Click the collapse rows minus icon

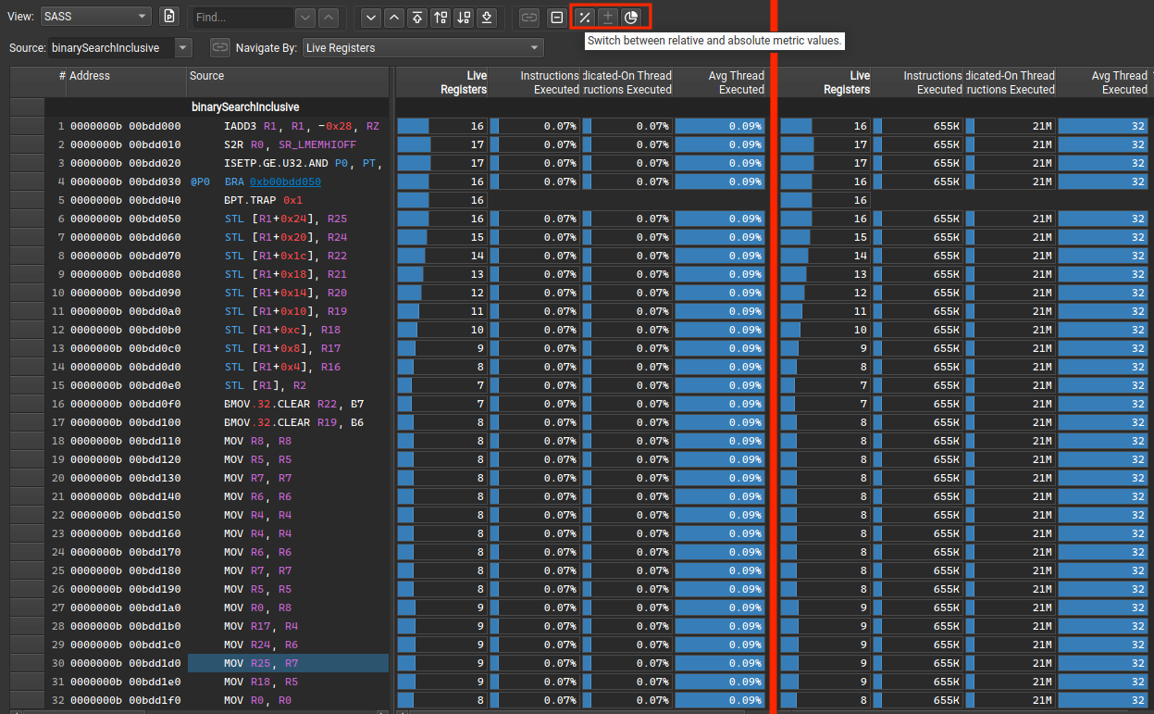[557, 17]
